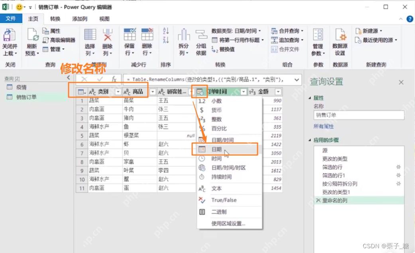Click the Remove Rows (删除行) icon

pos(147,34)
